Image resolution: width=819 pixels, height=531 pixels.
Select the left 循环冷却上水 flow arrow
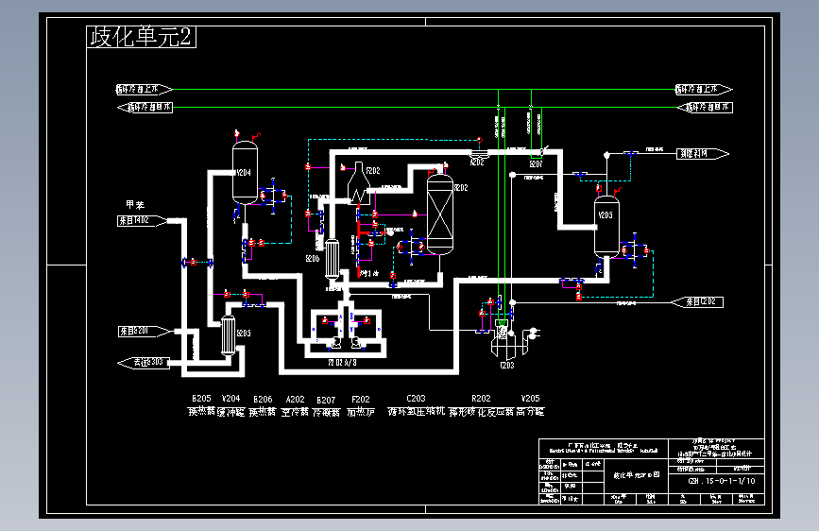144,90
